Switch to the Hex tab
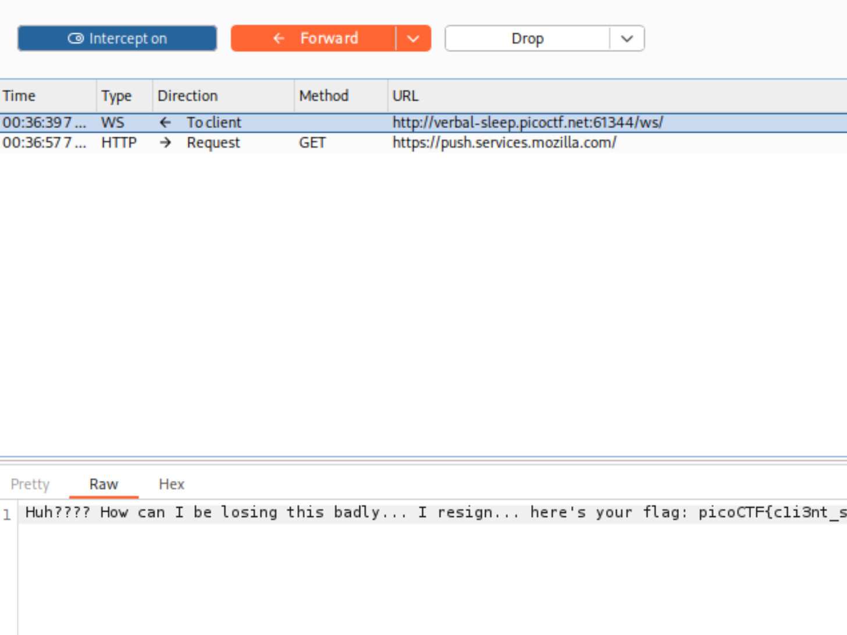Image resolution: width=847 pixels, height=635 pixels. click(172, 484)
